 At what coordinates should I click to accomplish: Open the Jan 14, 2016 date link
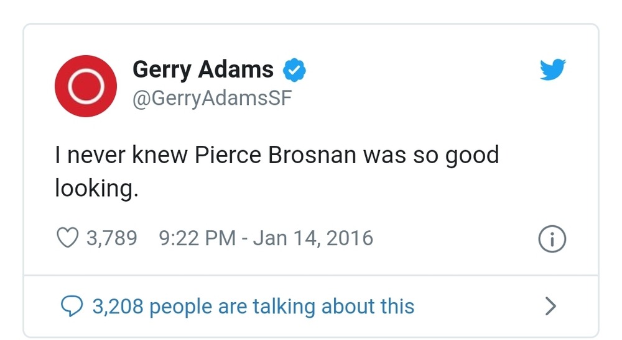coord(313,238)
